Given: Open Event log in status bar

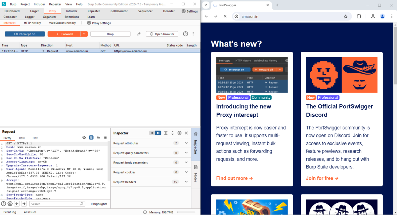Looking at the screenshot, I should point(10,212).
